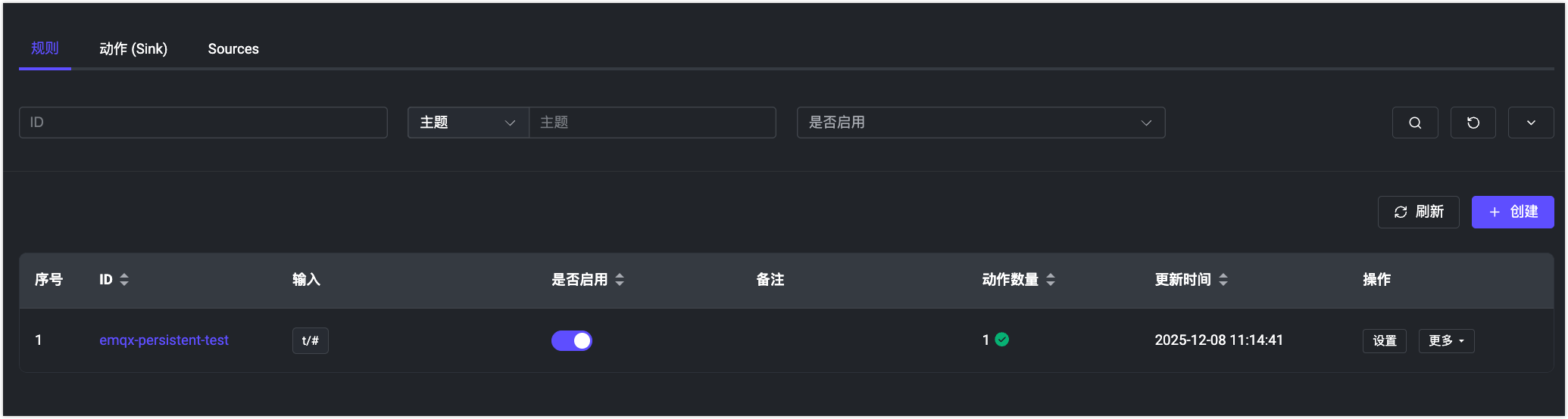Viewport: 1568px width, 419px height.
Task: Click the 设置 button for the rule
Action: click(1384, 340)
